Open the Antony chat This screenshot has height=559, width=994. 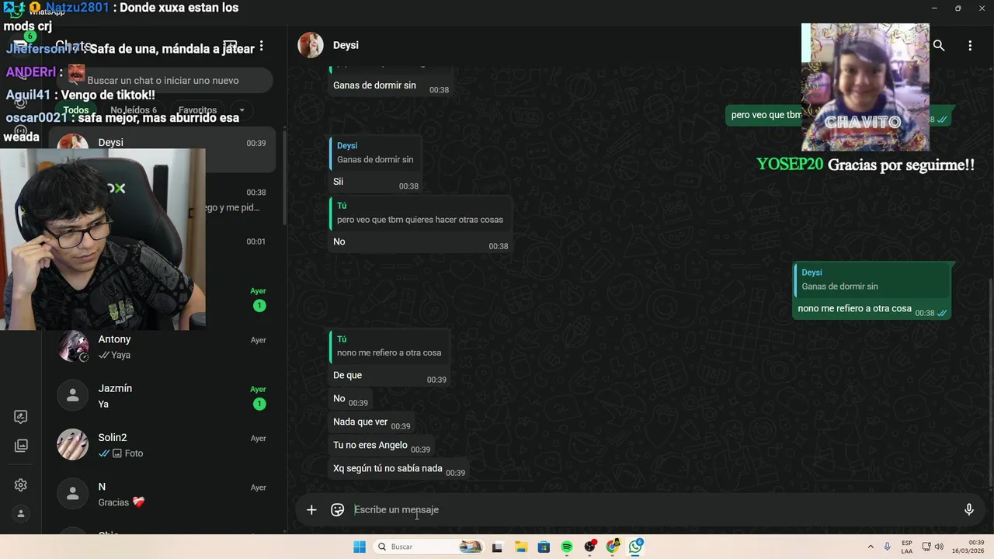(x=162, y=346)
